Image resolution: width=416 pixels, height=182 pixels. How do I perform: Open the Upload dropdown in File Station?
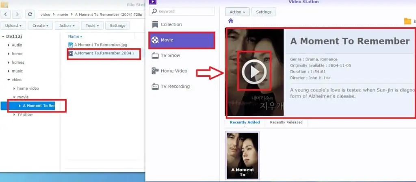[x=13, y=26]
